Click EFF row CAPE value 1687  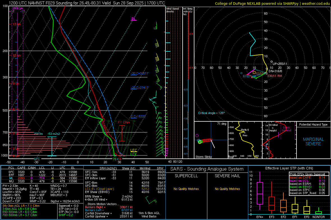tap(21, 175)
